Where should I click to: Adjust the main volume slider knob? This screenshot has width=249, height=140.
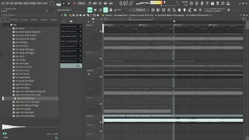coord(71,10)
